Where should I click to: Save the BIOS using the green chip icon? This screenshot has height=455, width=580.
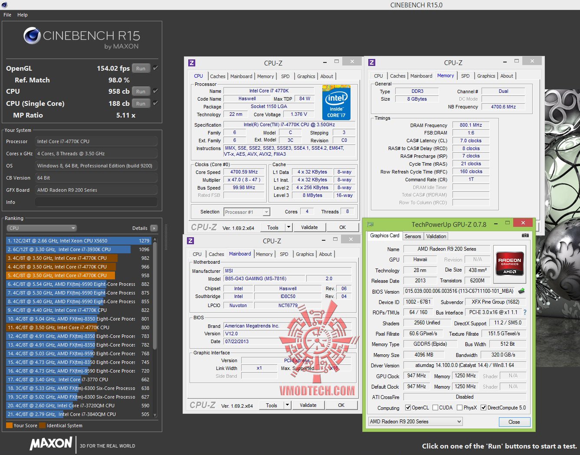tap(521, 291)
